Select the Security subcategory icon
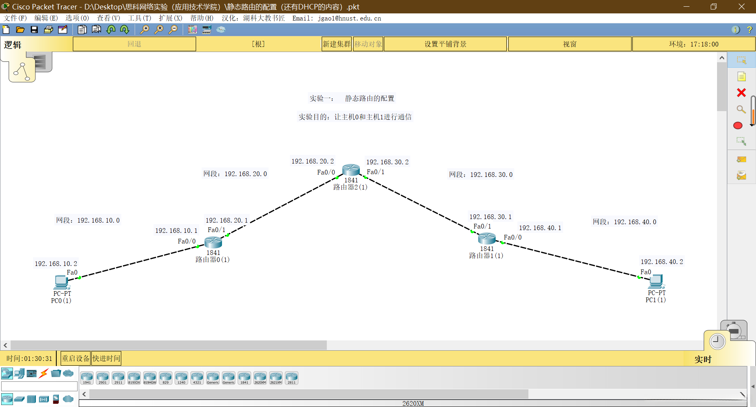The image size is (756, 407). (x=56, y=399)
